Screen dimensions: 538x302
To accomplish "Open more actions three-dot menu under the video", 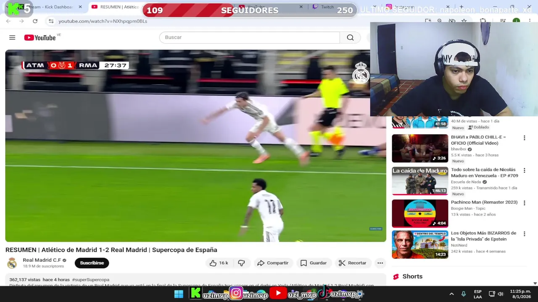I will click(380, 263).
